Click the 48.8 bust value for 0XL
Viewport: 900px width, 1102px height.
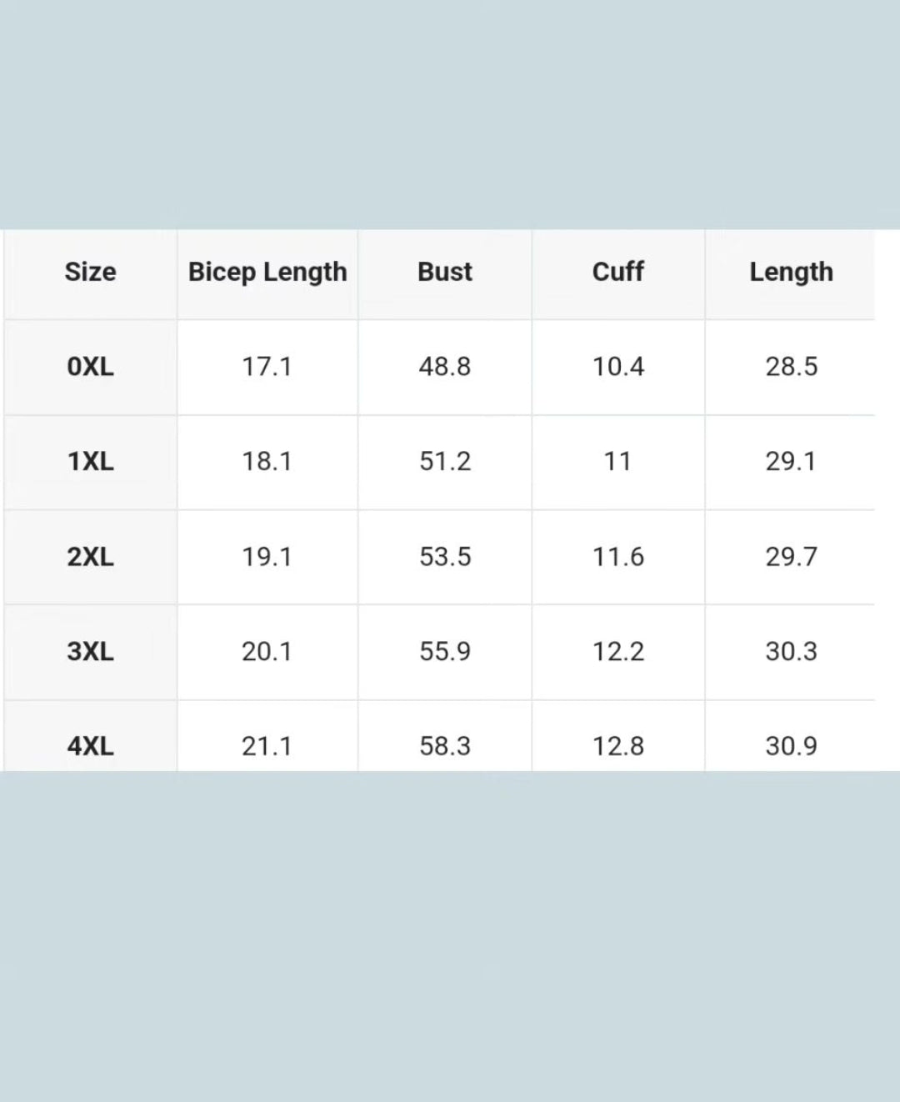(x=445, y=367)
